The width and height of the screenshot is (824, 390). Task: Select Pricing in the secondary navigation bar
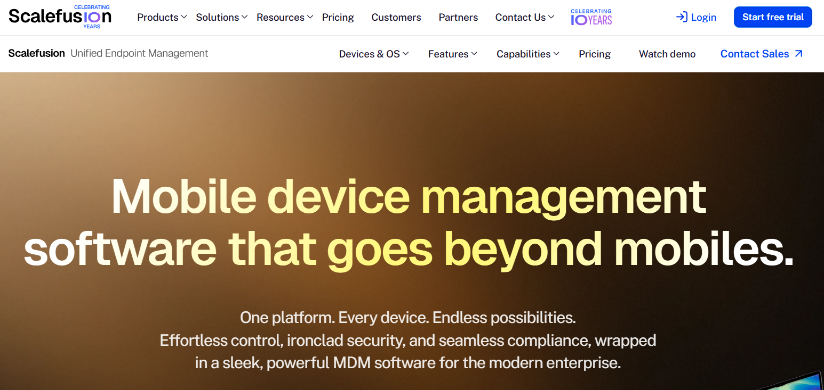(595, 54)
